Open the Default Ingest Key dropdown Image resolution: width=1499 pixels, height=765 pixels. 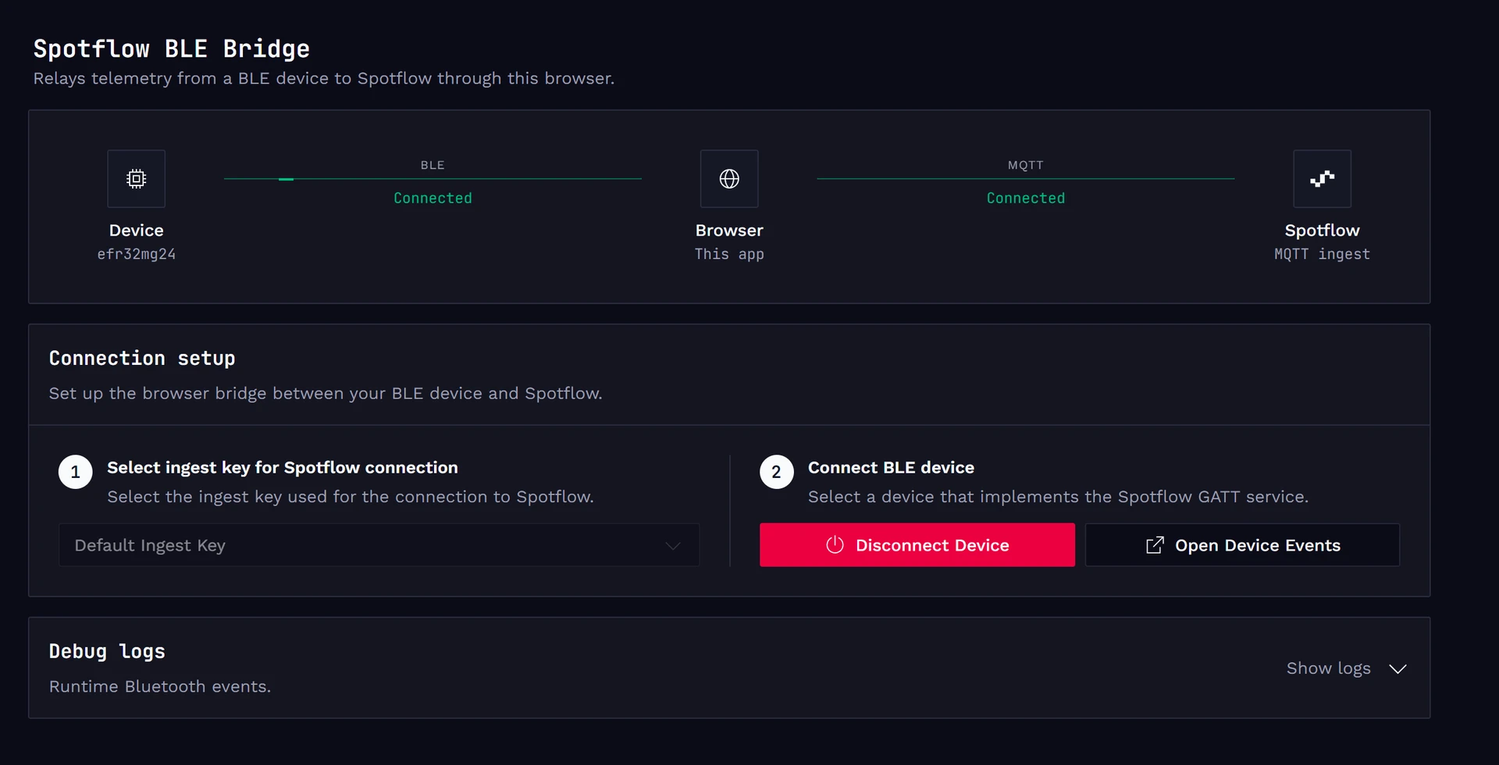[379, 545]
